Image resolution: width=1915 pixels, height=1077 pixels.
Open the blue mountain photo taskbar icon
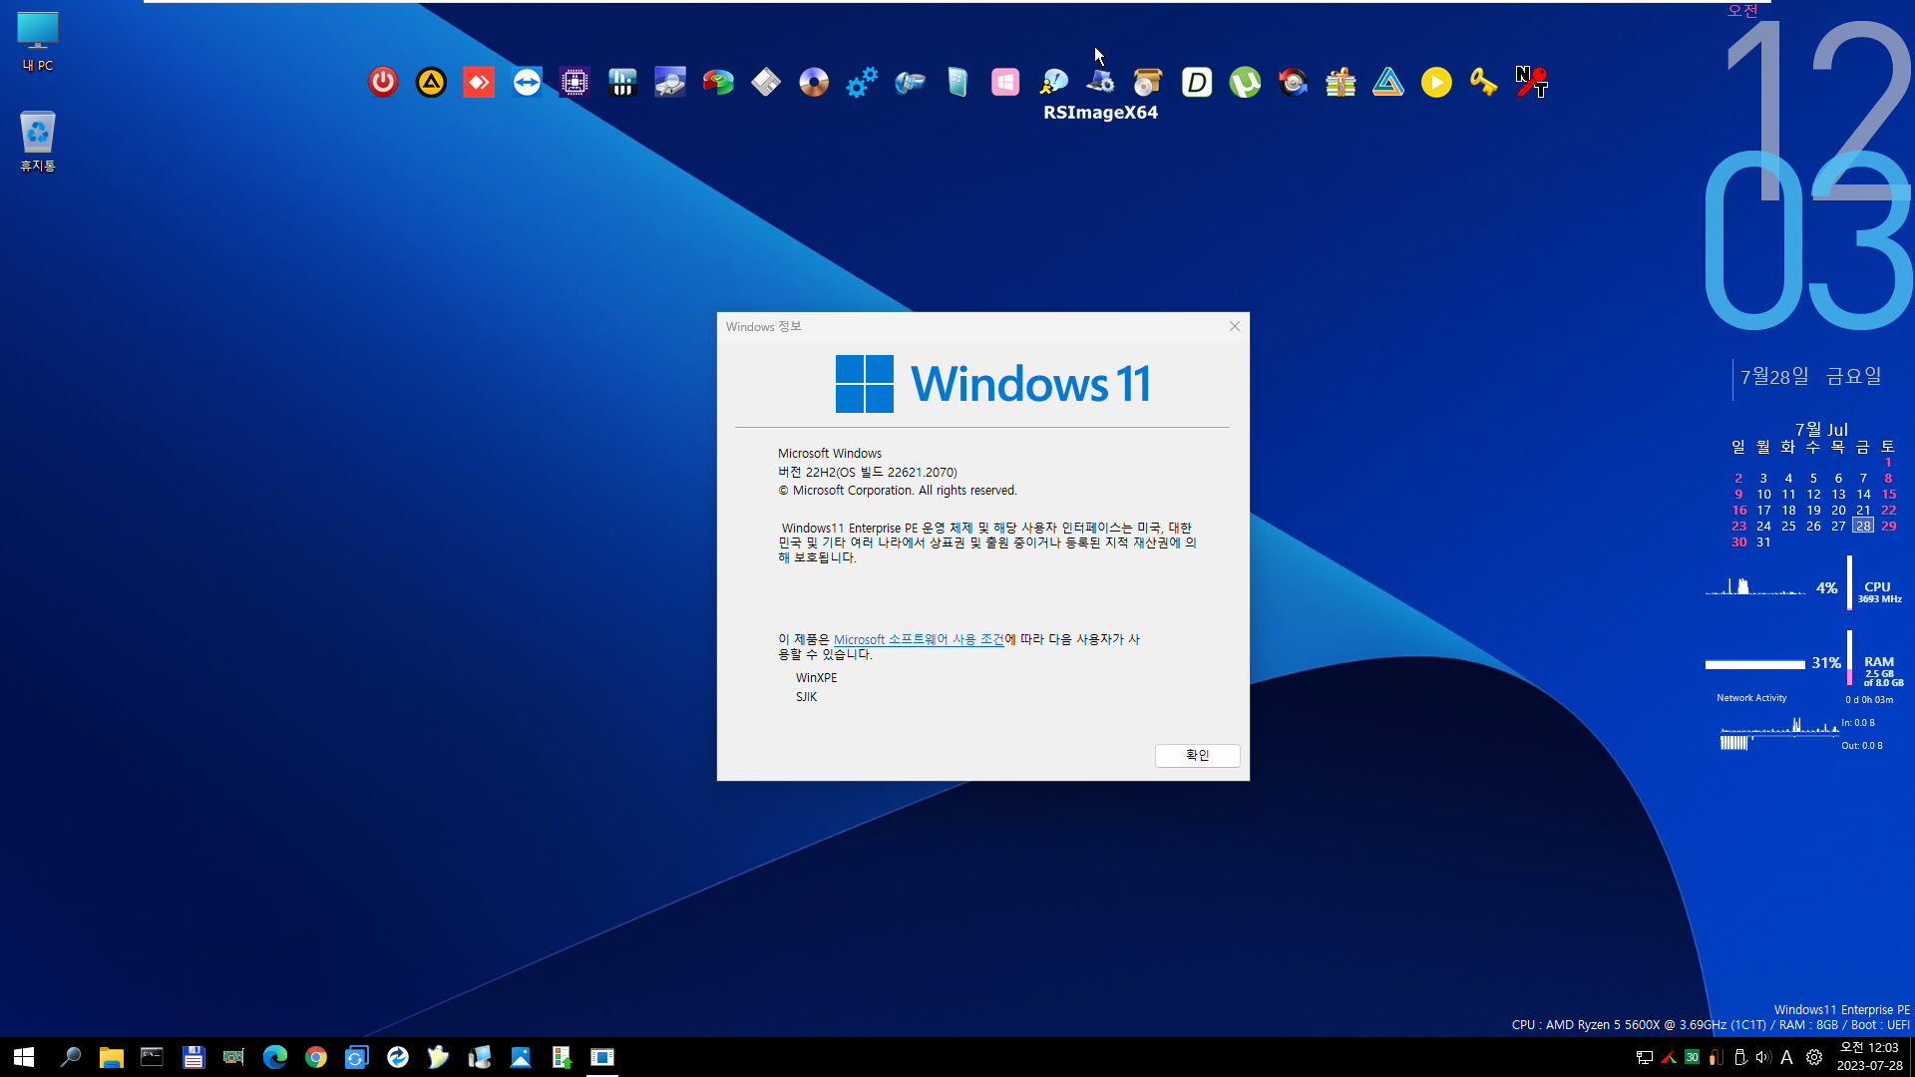pyautogui.click(x=520, y=1057)
